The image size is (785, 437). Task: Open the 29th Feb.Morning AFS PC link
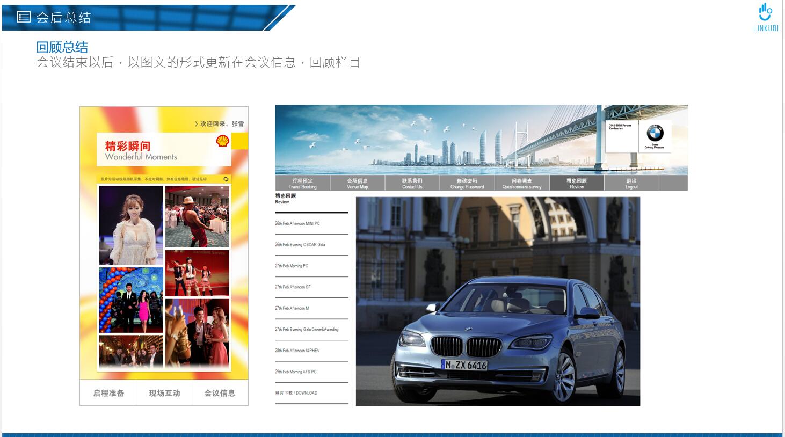(296, 372)
